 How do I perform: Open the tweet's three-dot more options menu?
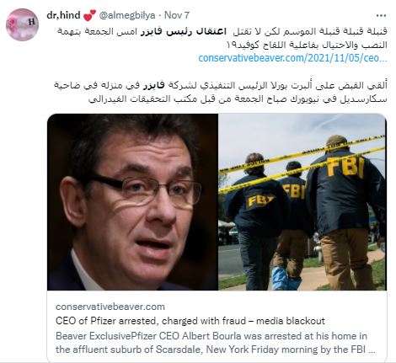point(381,15)
